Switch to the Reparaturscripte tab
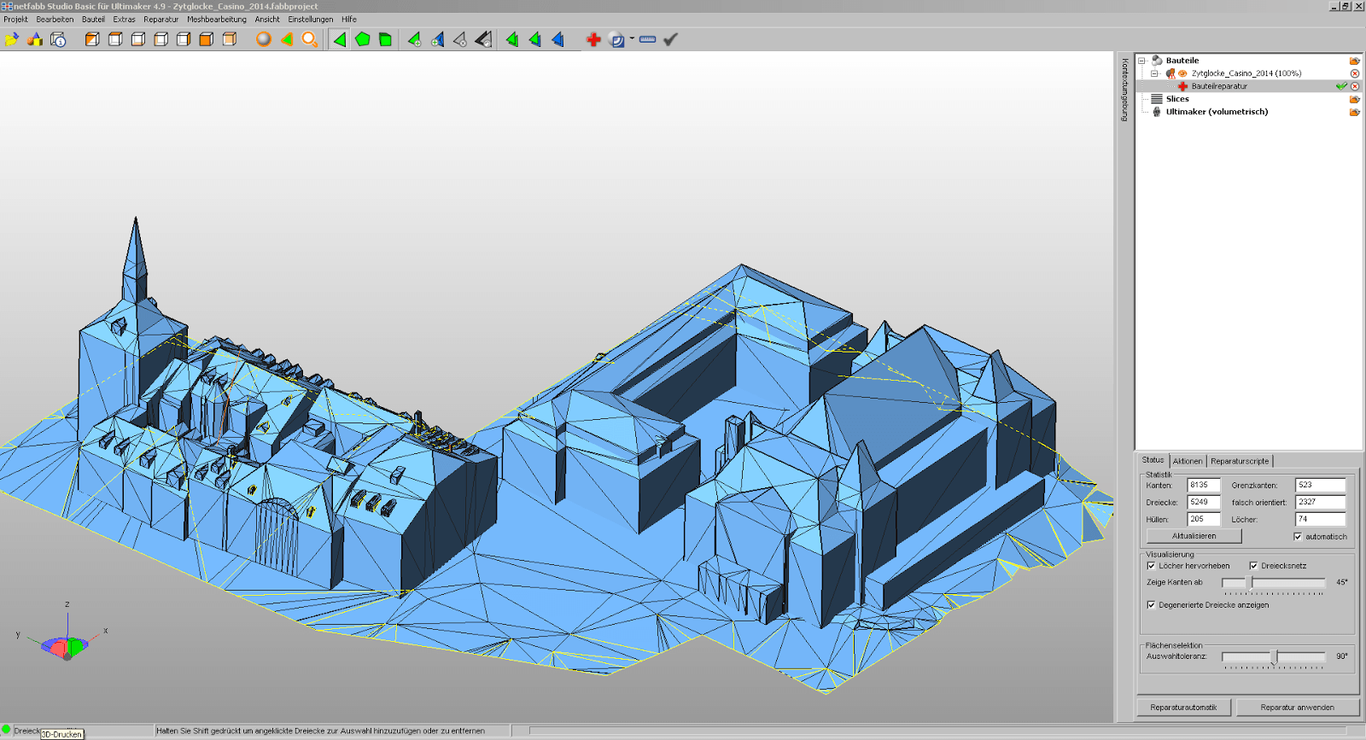1366x740 pixels. point(1240,461)
